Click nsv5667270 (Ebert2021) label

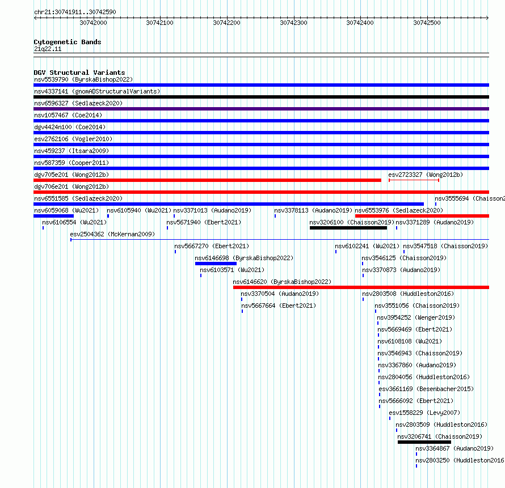click(212, 246)
